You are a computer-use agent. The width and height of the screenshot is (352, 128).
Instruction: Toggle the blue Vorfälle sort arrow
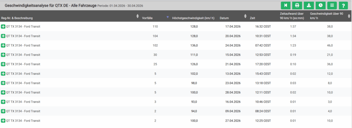tap(168, 17)
